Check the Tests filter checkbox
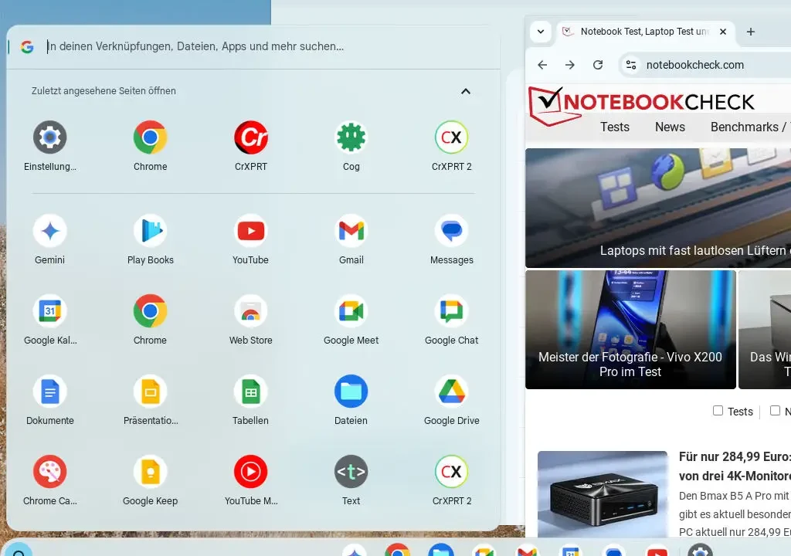Viewport: 791px width, 556px height. pos(718,411)
